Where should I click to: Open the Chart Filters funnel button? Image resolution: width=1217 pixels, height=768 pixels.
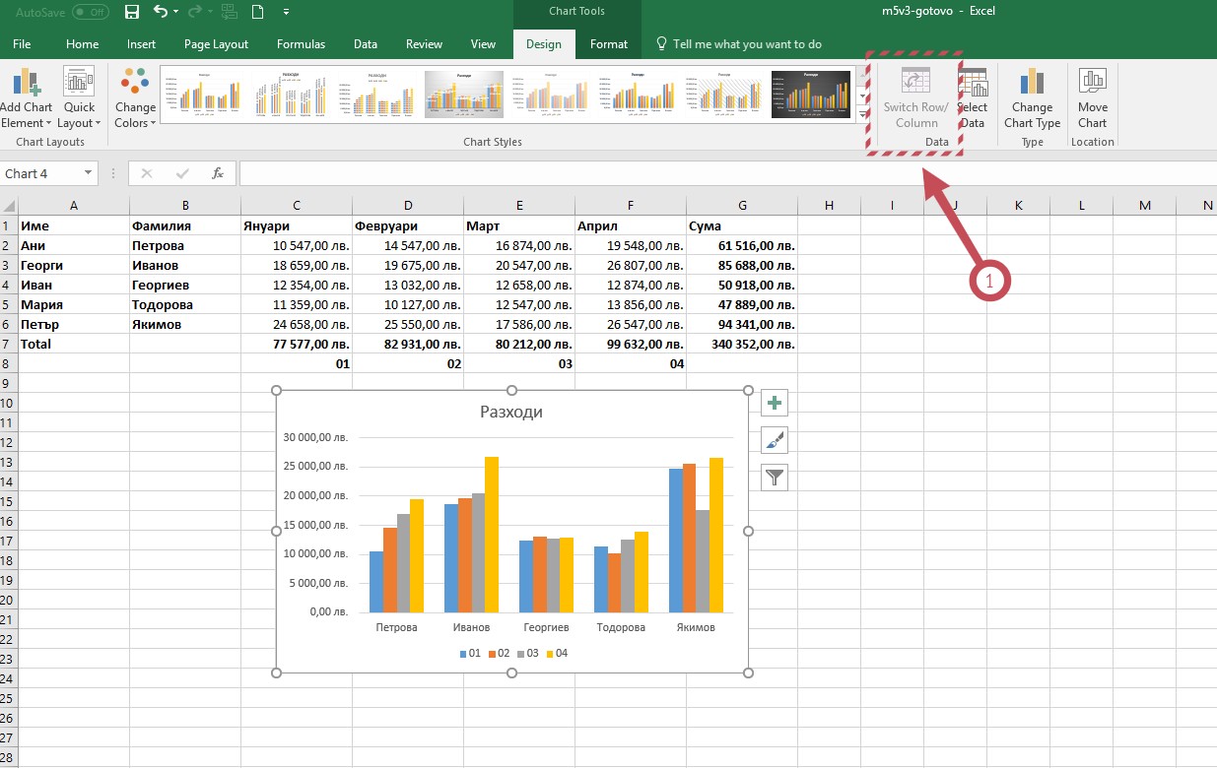pos(775,478)
